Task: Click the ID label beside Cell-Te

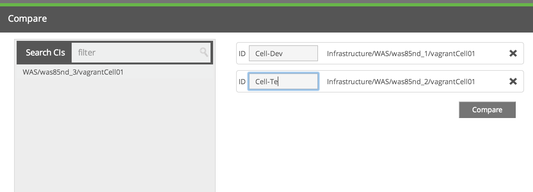Action: [x=242, y=82]
